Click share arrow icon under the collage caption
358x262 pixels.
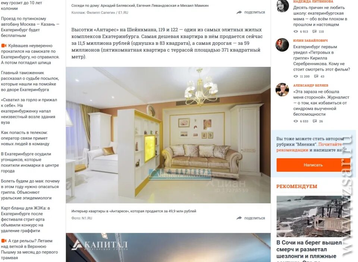coord(239,12)
